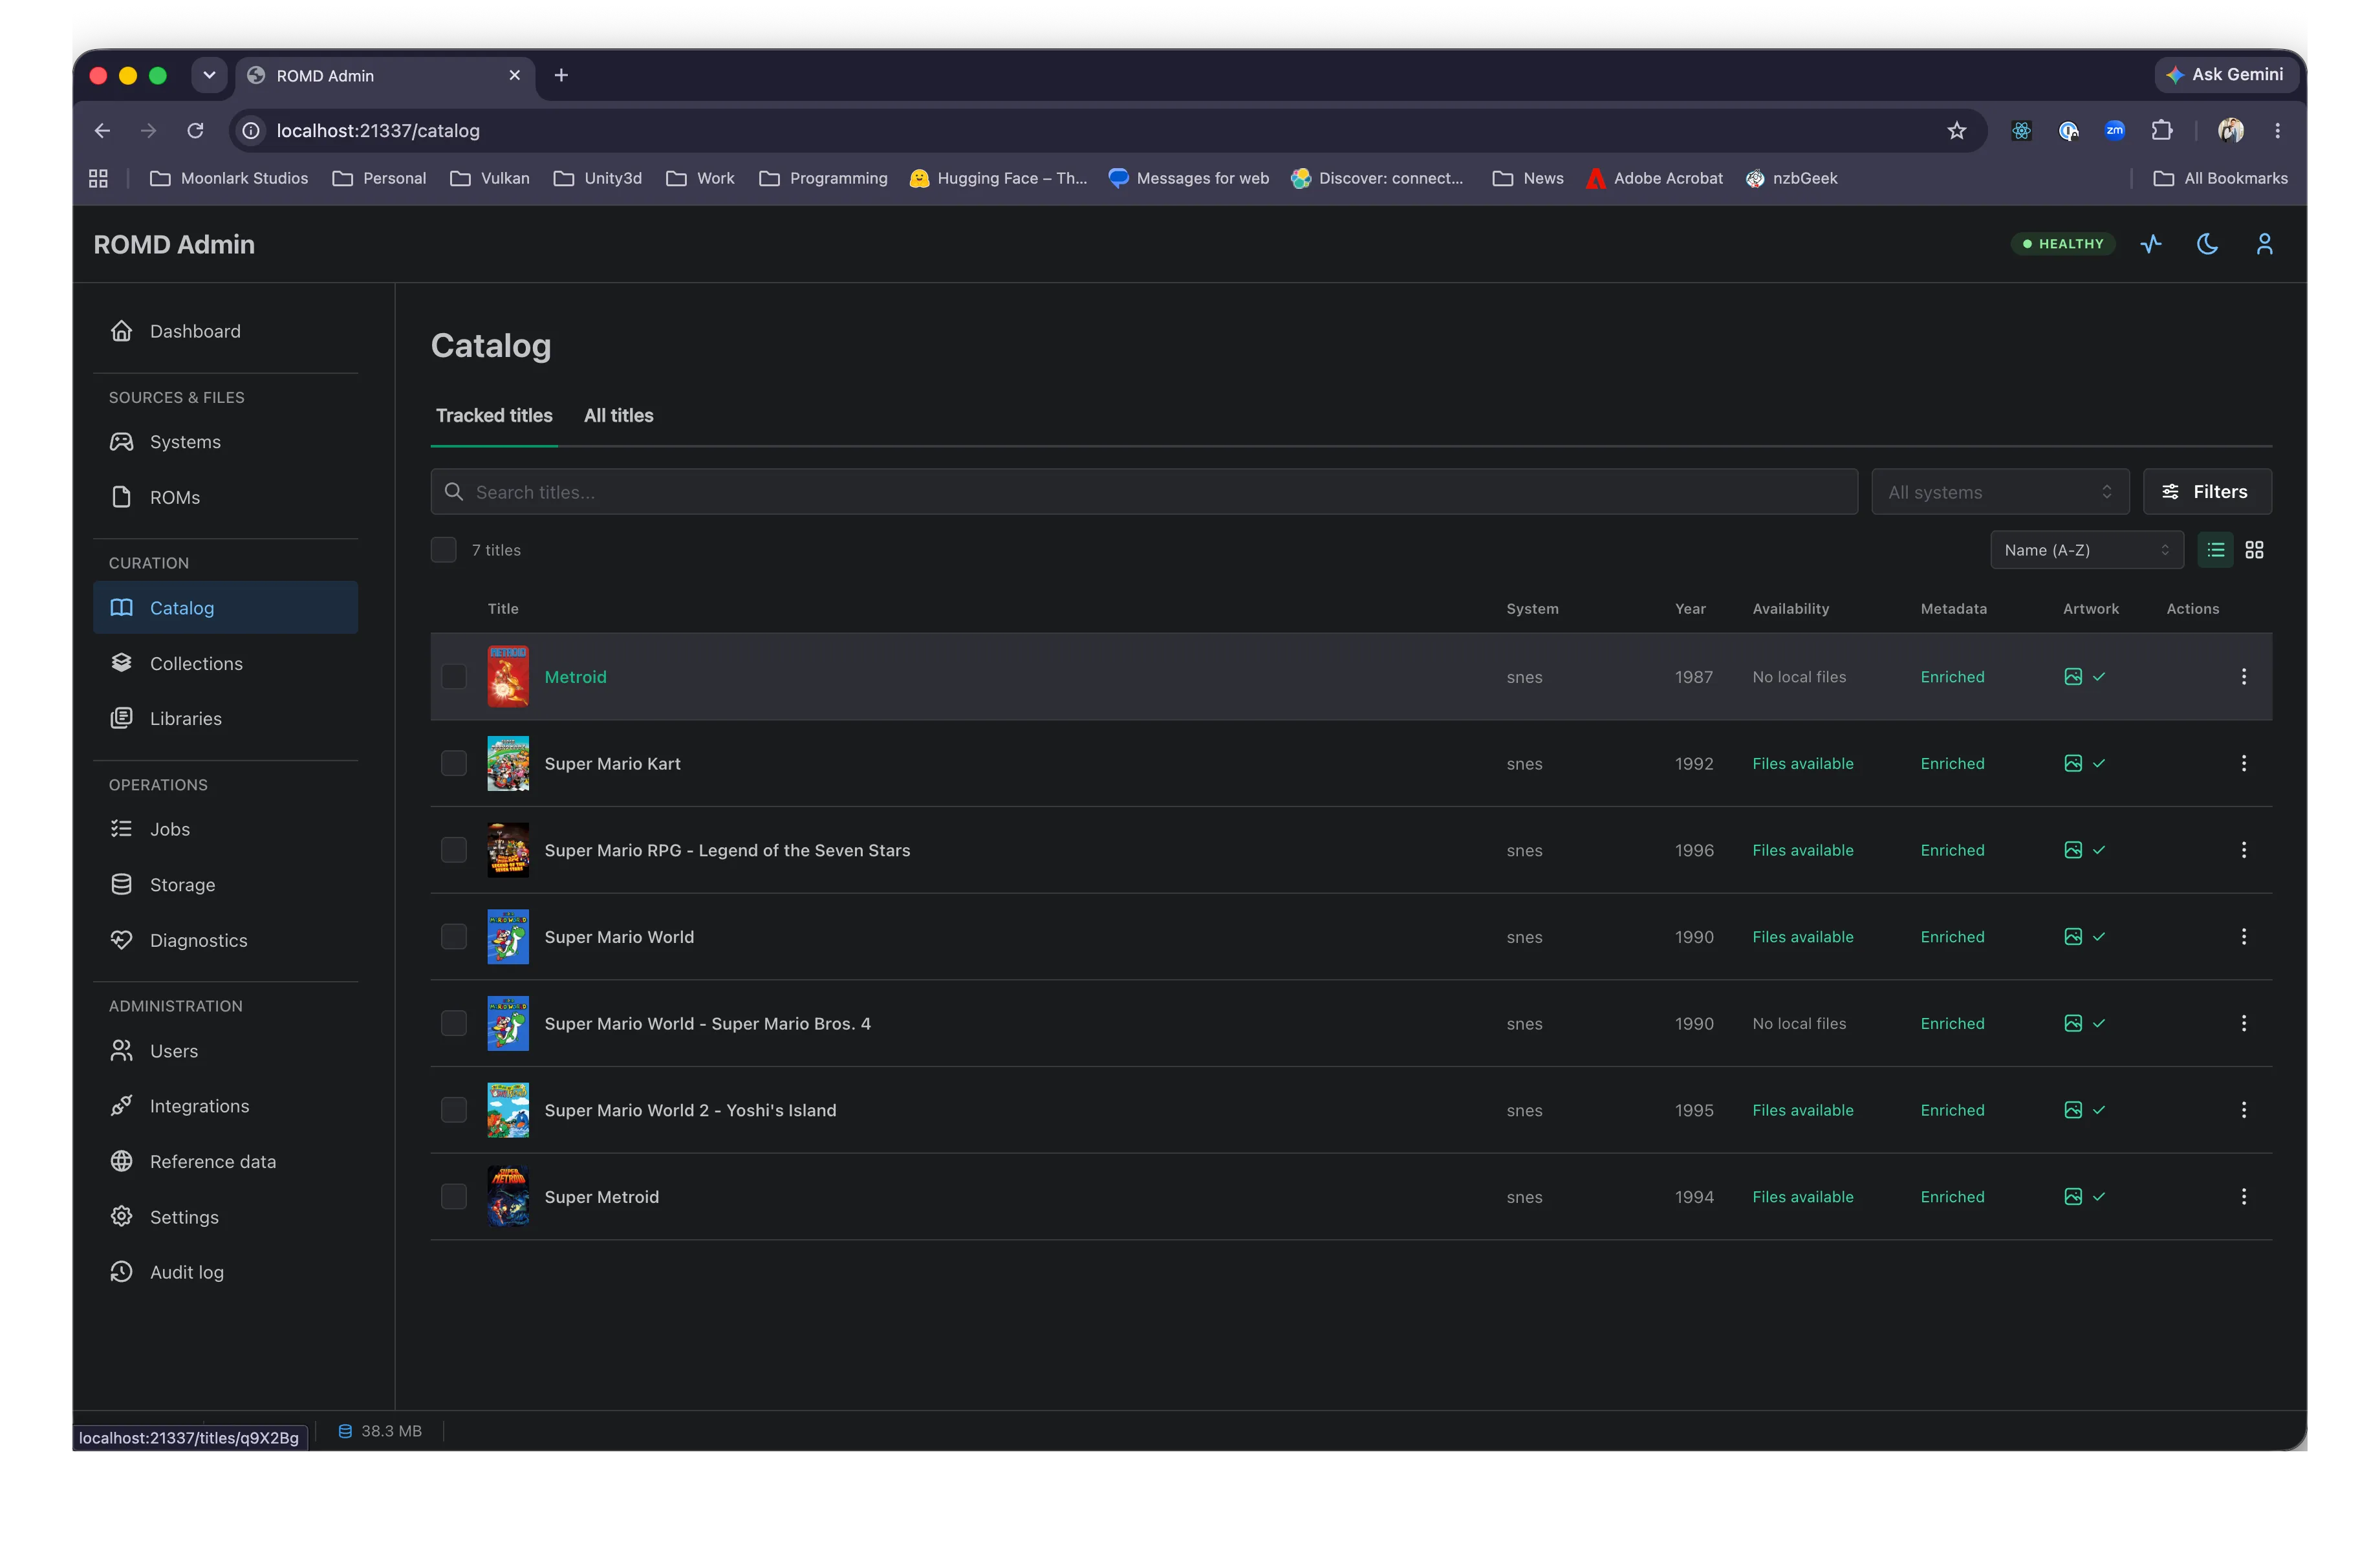Expand the browser tab search chevron
The height and width of the screenshot is (1547, 2380).
[209, 75]
